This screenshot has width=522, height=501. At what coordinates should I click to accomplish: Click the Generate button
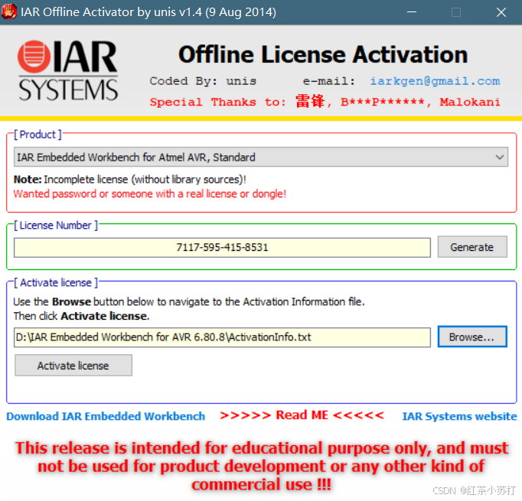point(472,247)
